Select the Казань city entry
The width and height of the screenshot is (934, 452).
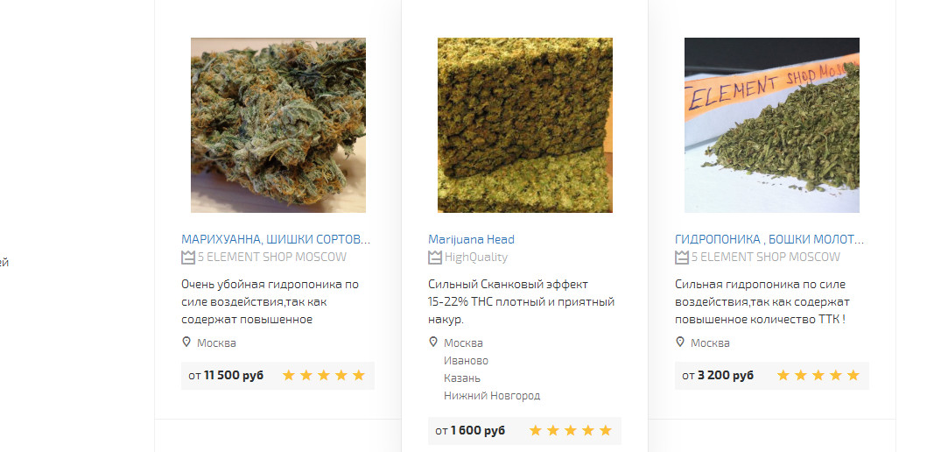pos(462,378)
